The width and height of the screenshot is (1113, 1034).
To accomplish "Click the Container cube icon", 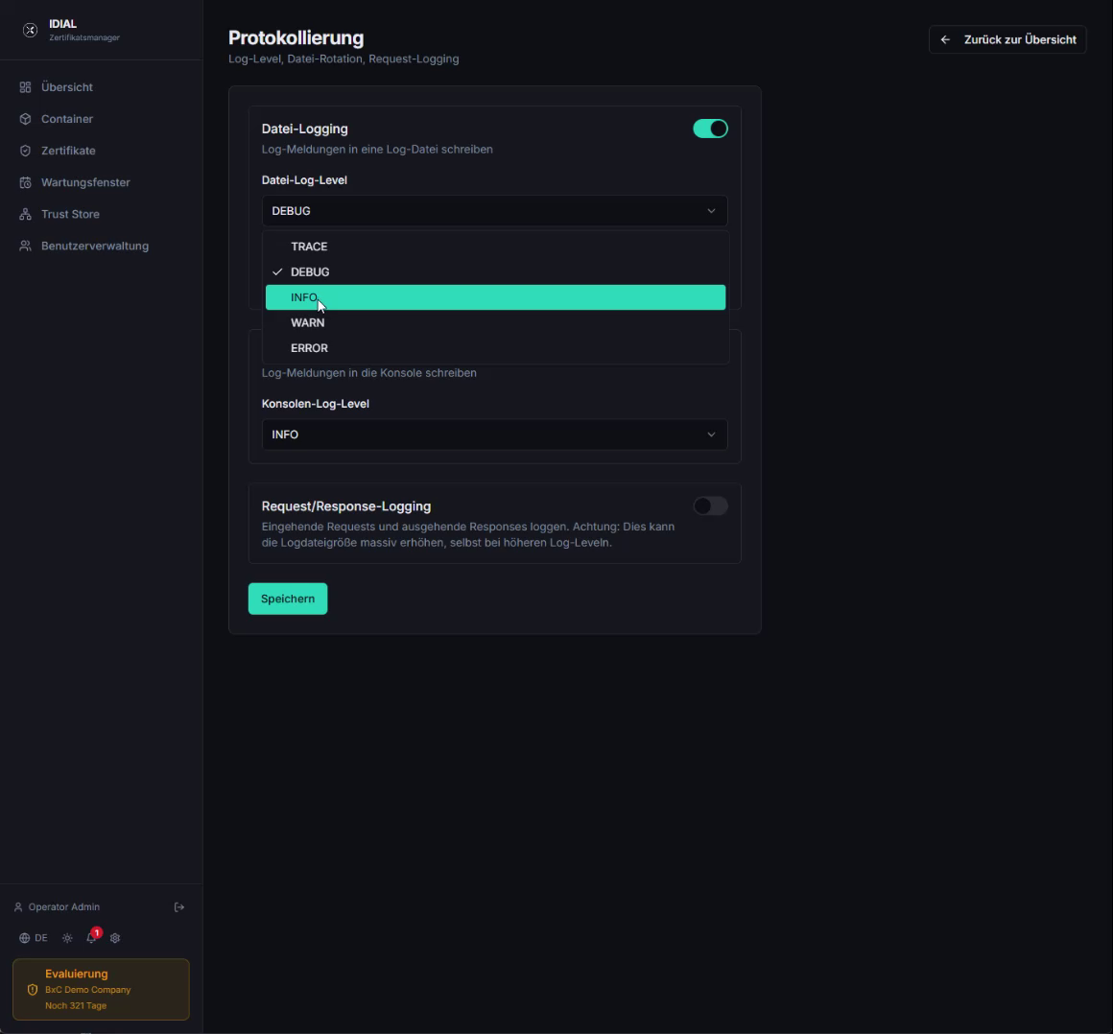I will point(26,119).
